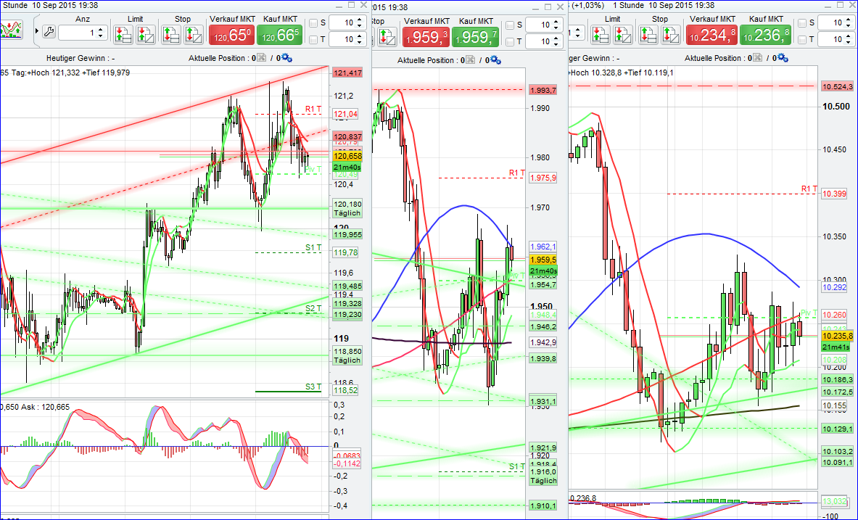The image size is (858, 520).
Task: Enable the S checkbox in left order panel
Action: point(313,24)
